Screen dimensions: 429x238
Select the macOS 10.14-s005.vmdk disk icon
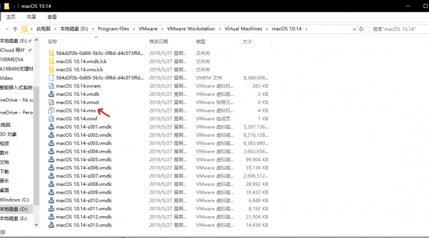51,159
